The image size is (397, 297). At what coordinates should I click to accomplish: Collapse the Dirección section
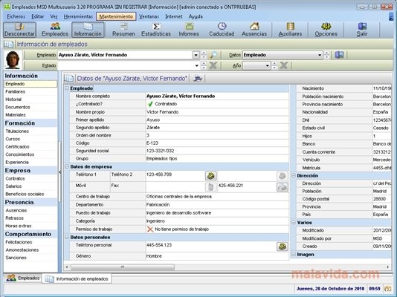[294, 175]
